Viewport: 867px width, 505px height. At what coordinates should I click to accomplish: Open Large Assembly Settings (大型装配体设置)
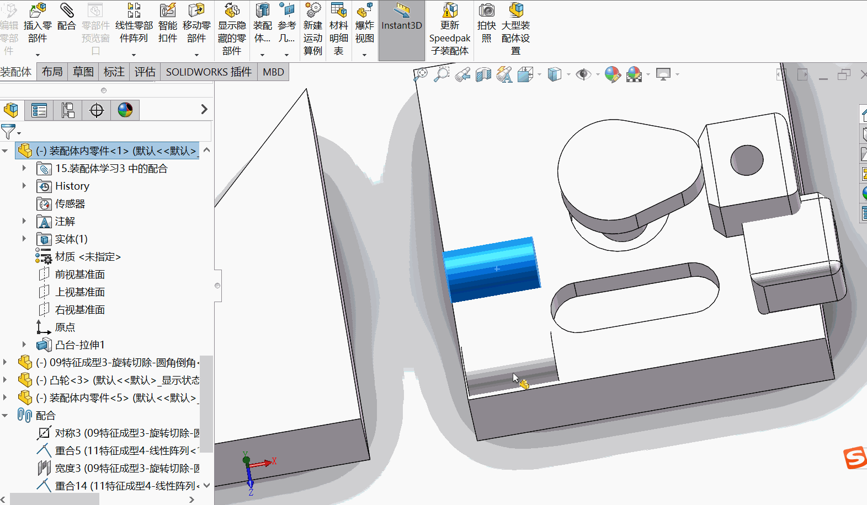tap(515, 29)
